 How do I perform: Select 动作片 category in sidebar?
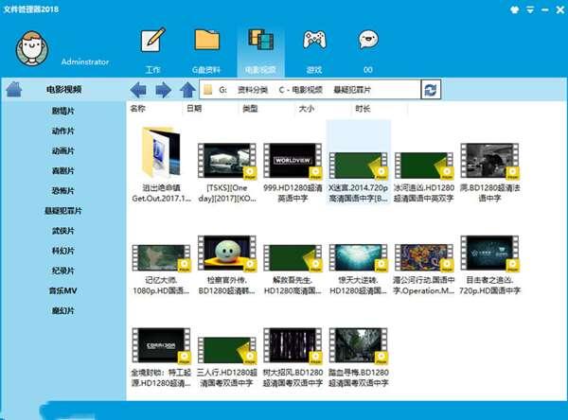click(64, 131)
